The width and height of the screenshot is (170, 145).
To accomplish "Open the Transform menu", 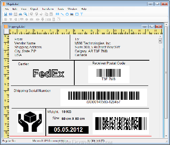I will click(48, 9).
